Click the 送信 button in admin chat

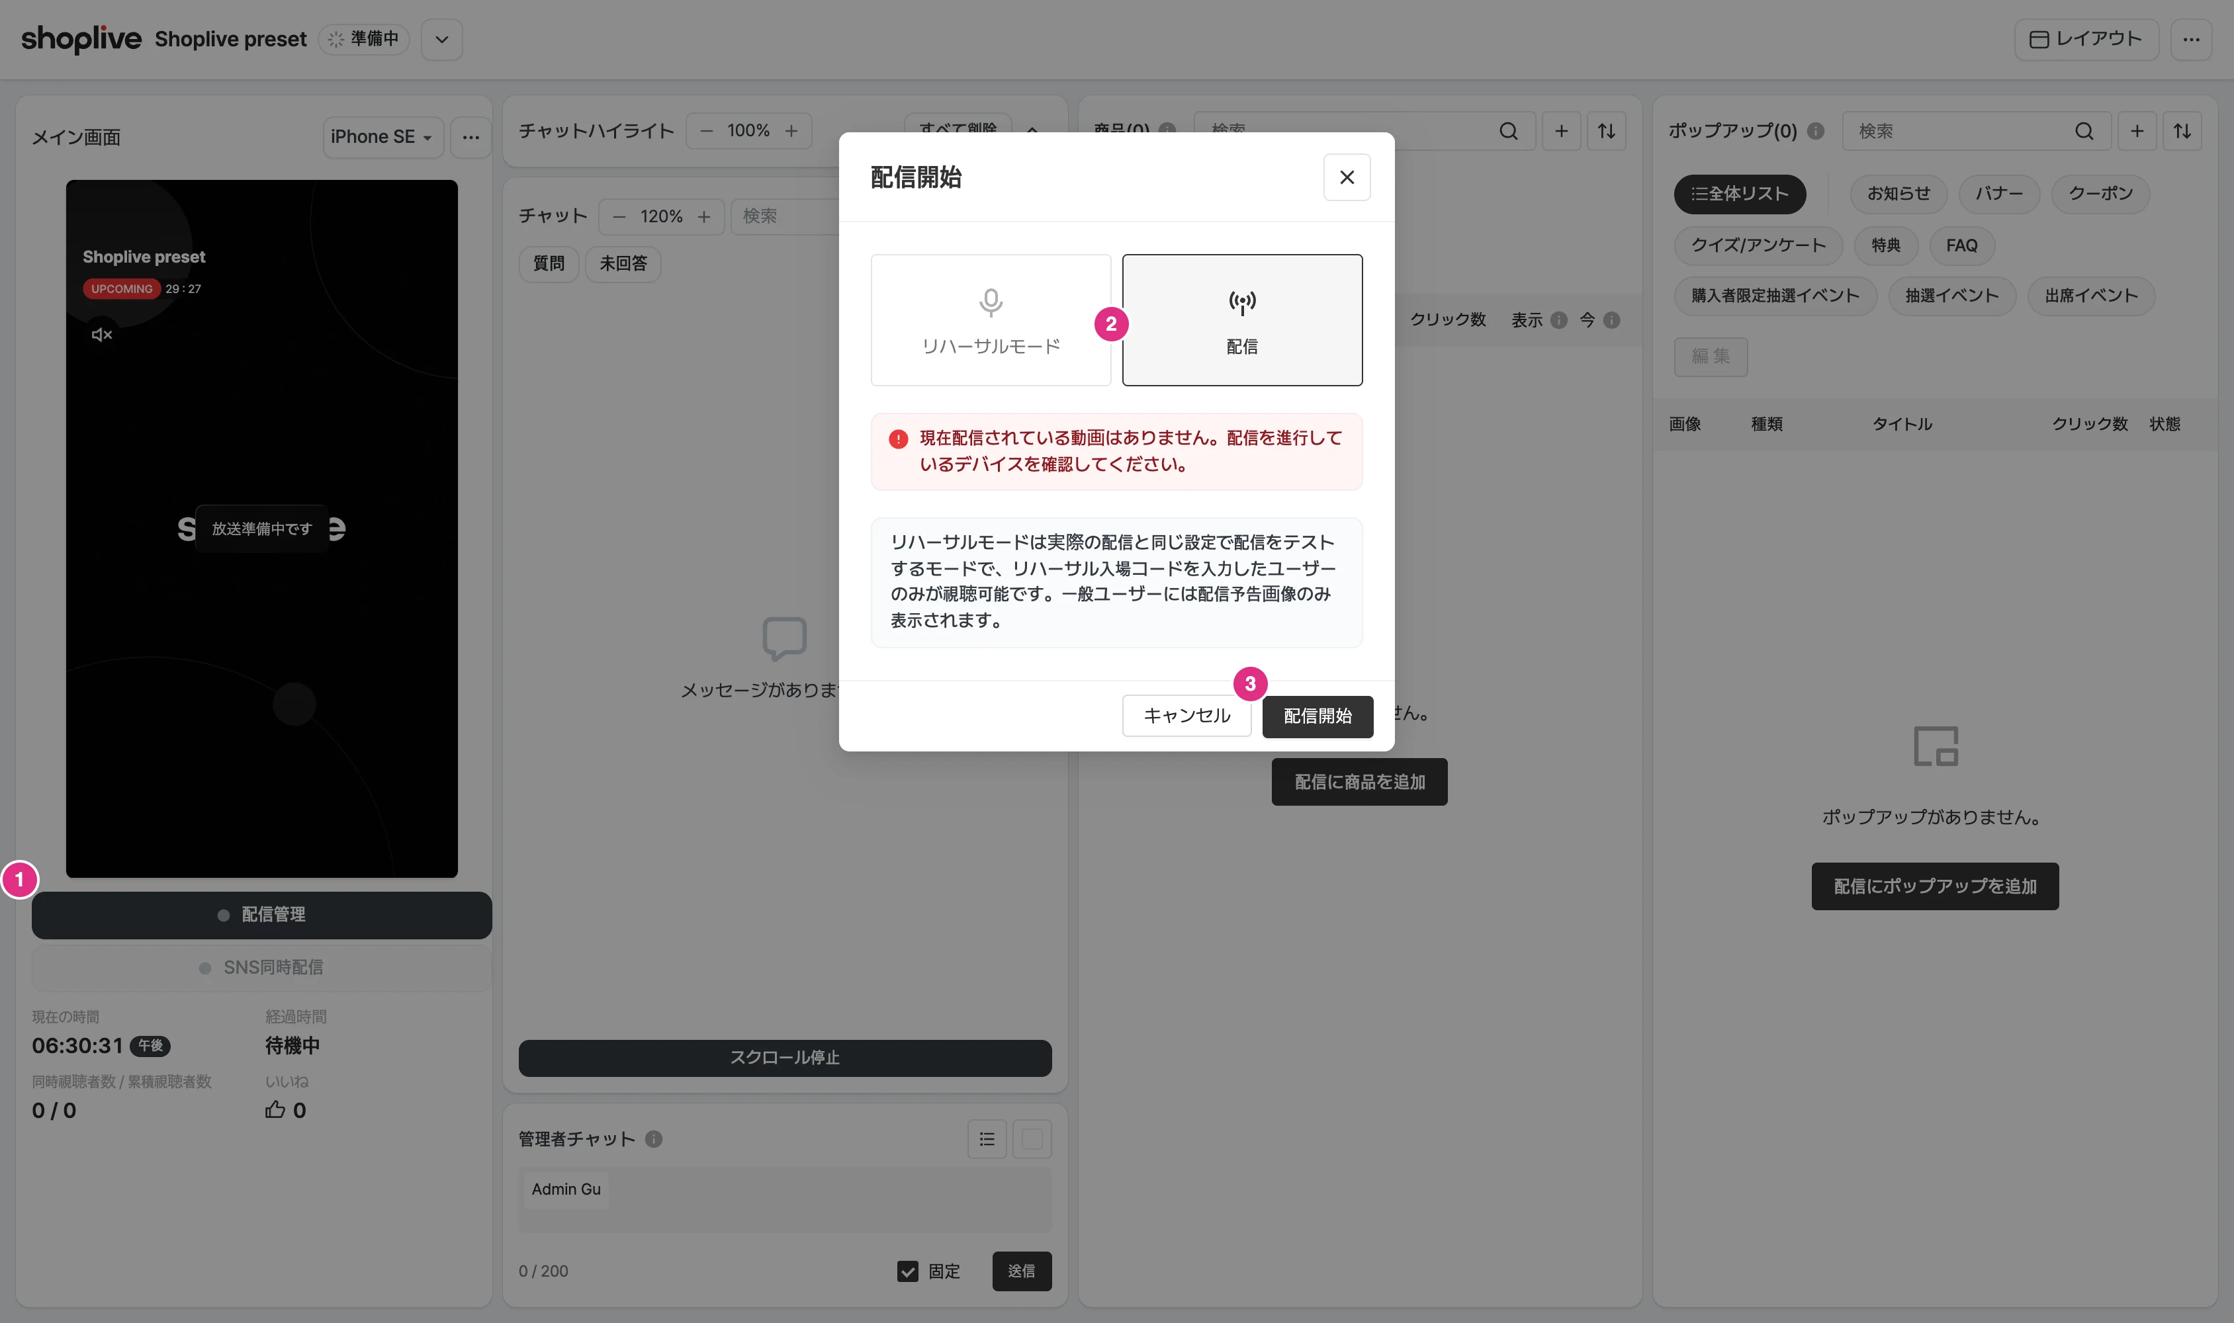(x=1022, y=1271)
